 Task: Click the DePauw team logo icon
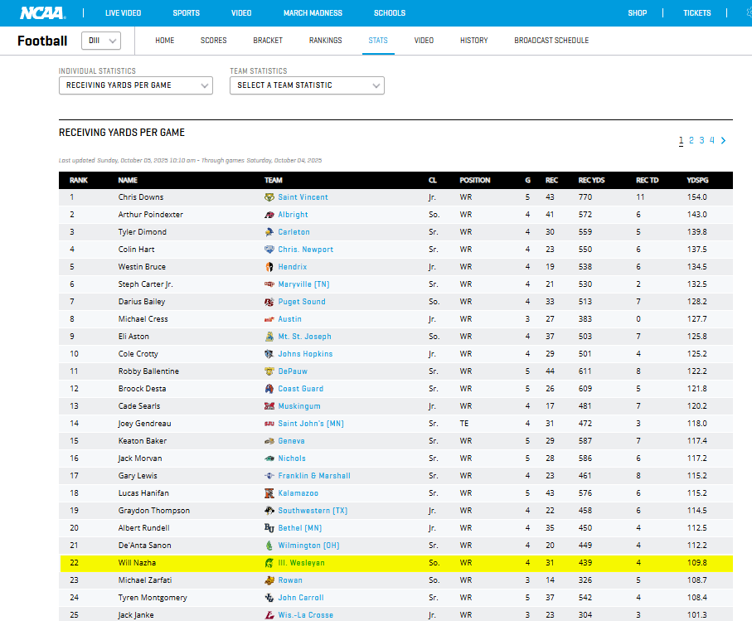(x=269, y=371)
